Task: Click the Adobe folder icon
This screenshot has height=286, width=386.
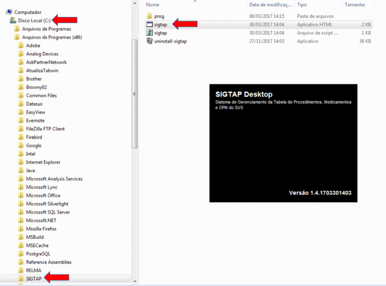Action: (x=21, y=45)
